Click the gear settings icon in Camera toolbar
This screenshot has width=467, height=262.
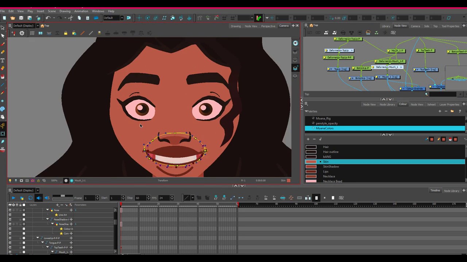click(22, 33)
